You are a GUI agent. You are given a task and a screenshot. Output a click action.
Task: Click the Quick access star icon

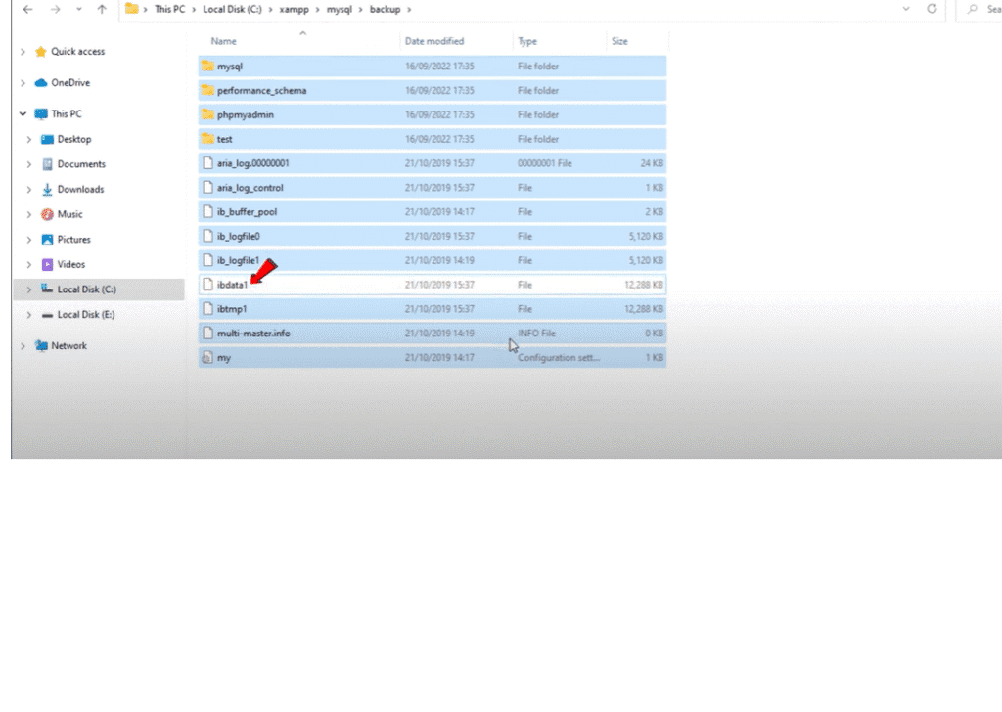click(x=41, y=51)
